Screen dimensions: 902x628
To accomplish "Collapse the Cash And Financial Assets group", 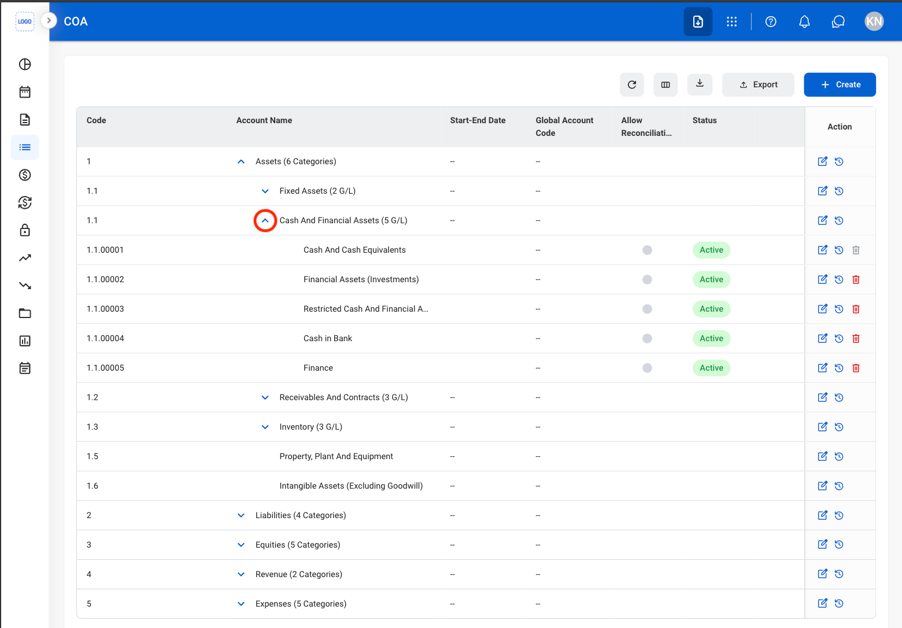I will (x=265, y=220).
